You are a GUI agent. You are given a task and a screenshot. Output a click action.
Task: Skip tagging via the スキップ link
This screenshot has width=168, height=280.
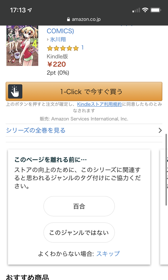(108, 253)
